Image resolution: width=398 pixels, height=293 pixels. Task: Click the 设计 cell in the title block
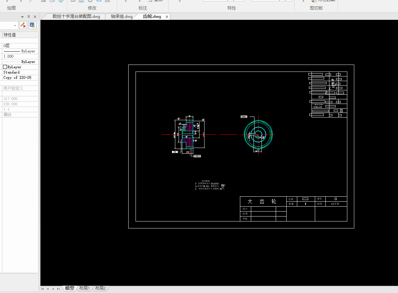245,209
